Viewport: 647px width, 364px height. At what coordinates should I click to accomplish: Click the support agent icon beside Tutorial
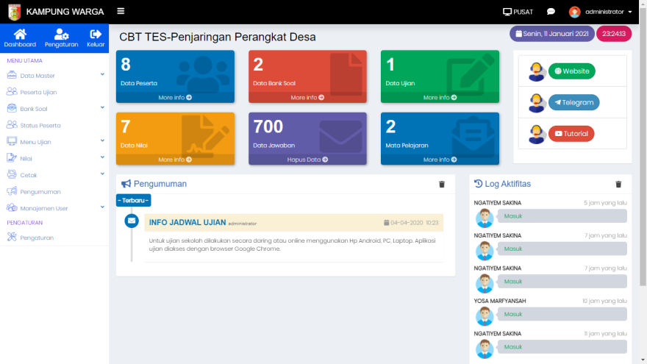tap(536, 134)
